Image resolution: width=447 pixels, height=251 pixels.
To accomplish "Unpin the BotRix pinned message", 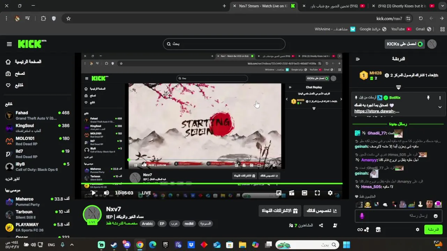I will pyautogui.click(x=428, y=98).
